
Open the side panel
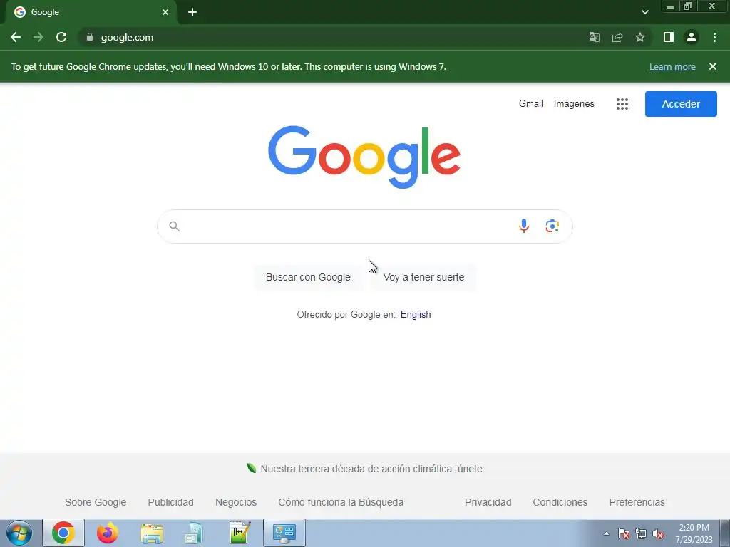(x=669, y=37)
